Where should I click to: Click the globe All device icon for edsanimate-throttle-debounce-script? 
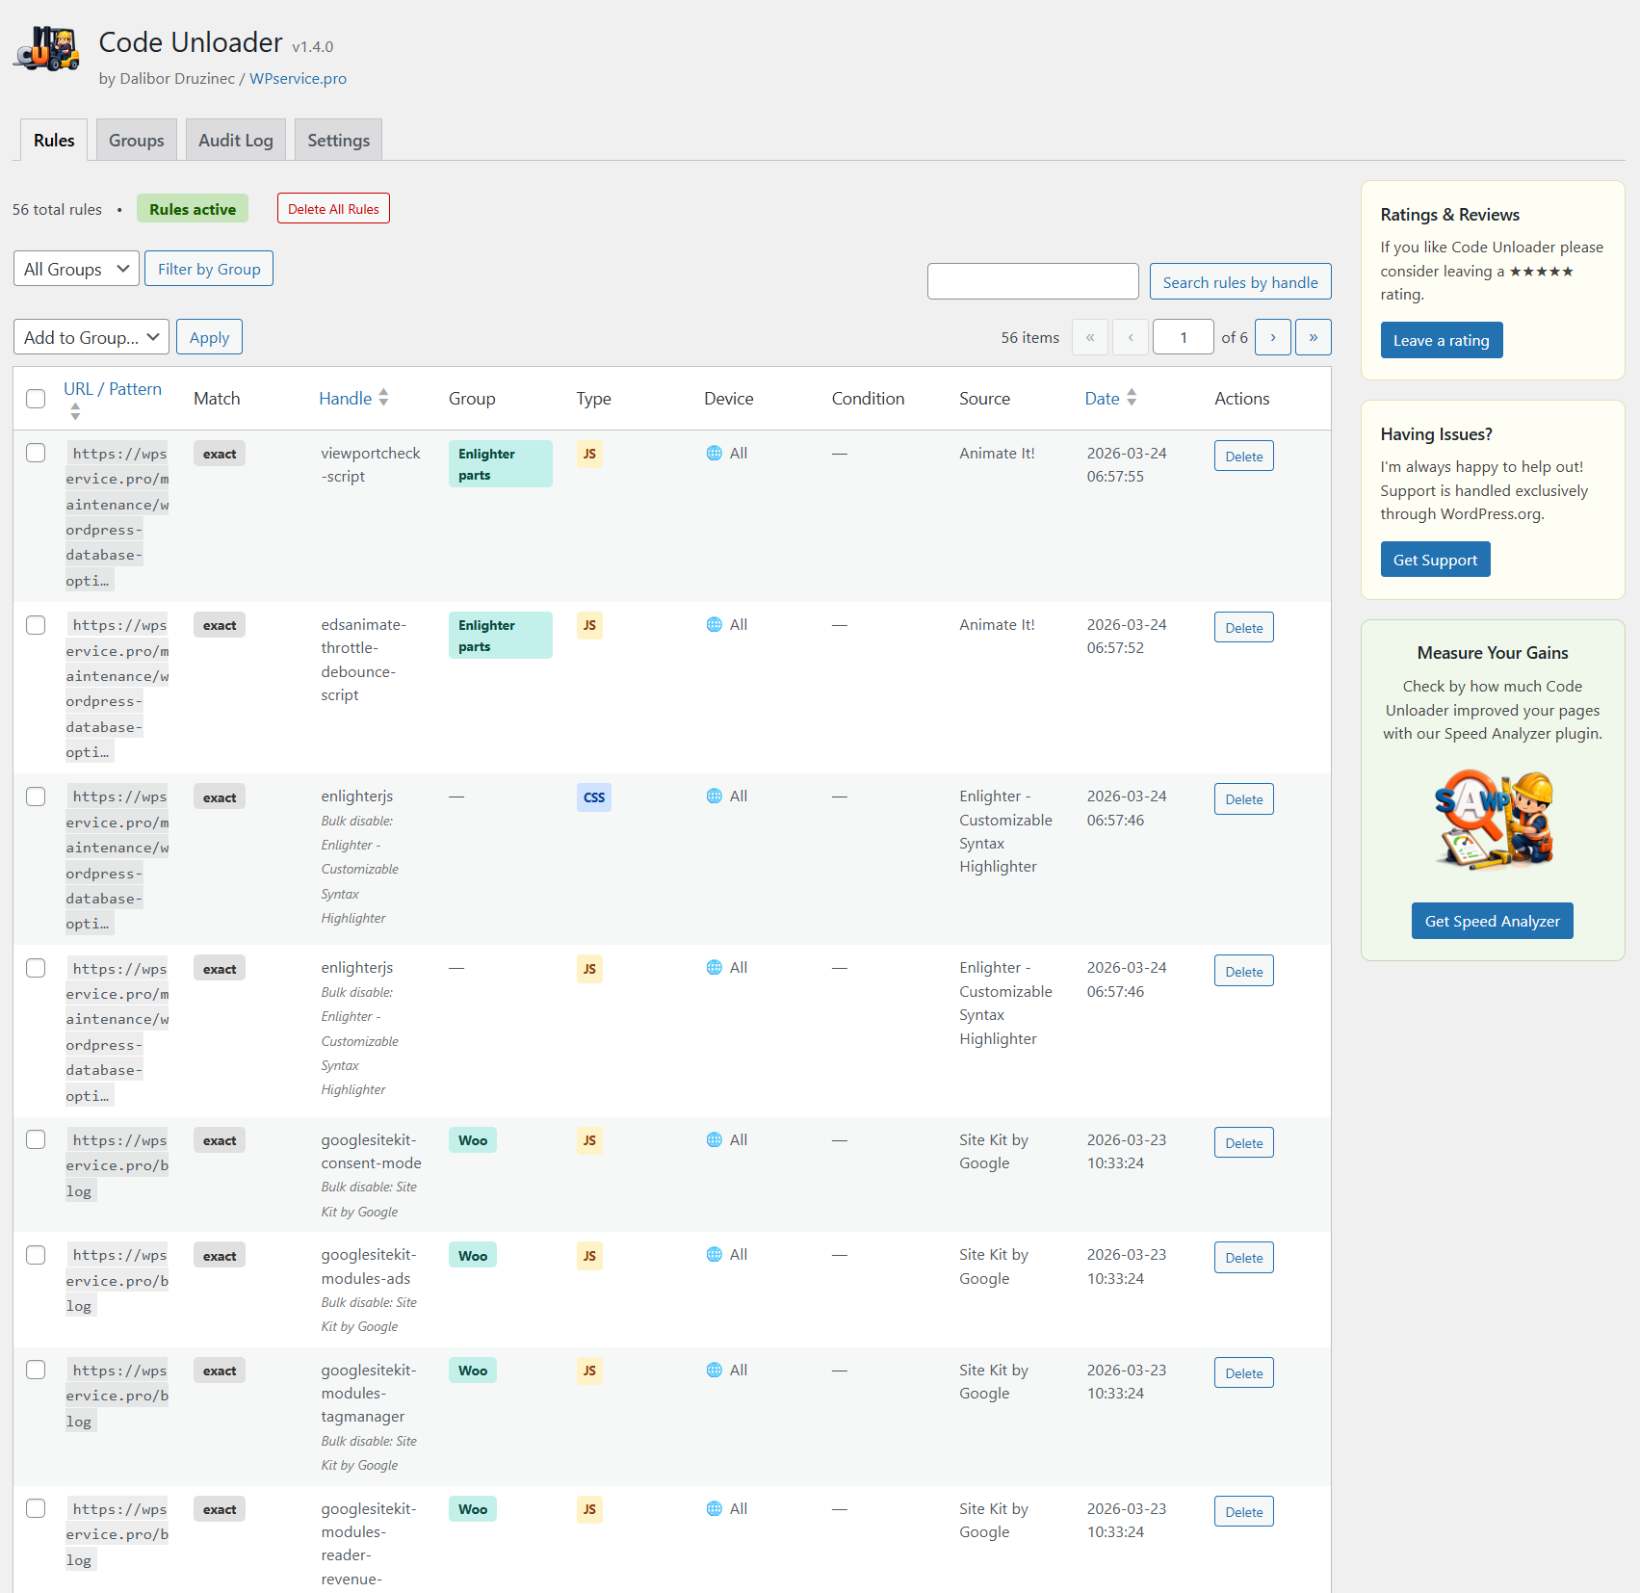coord(714,624)
